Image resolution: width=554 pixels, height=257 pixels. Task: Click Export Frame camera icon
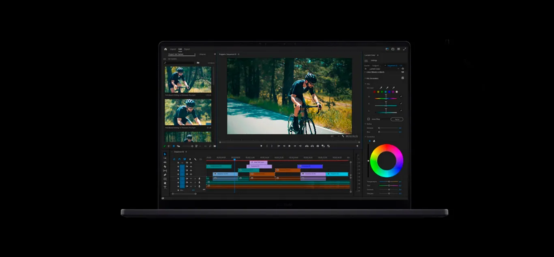pyautogui.click(x=318, y=146)
